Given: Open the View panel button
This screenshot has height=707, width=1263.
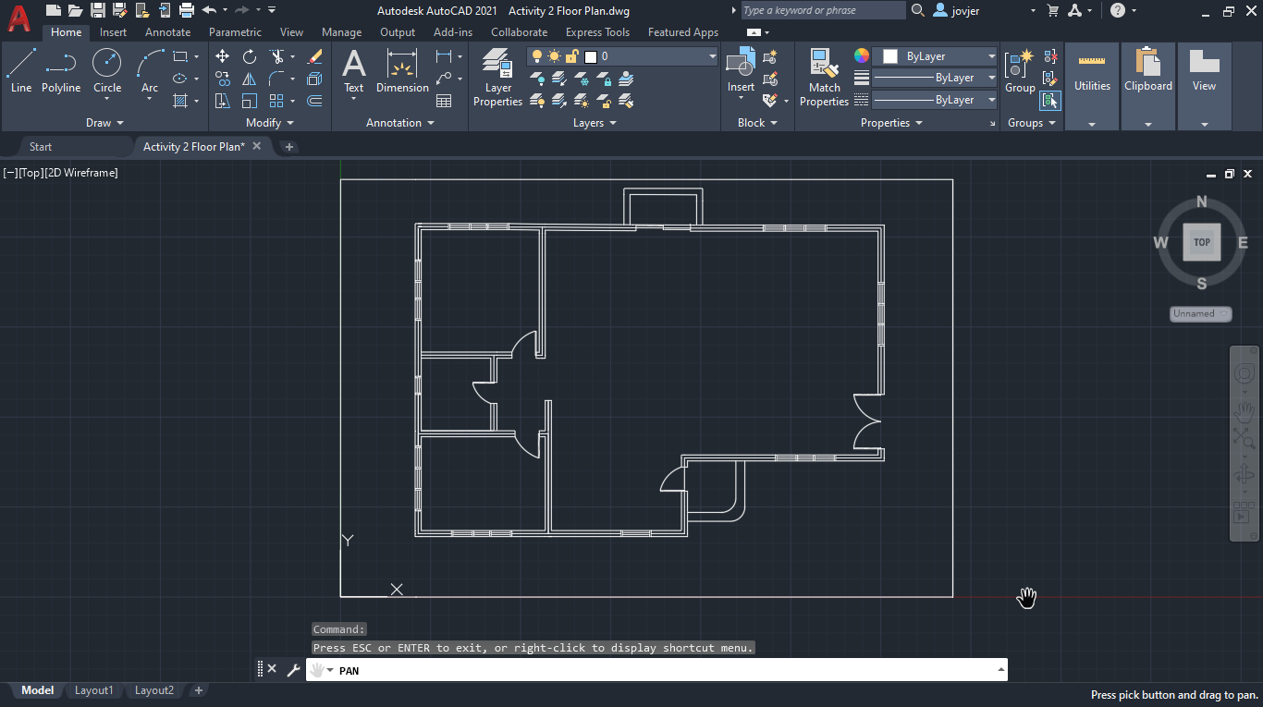Looking at the screenshot, I should (x=1204, y=86).
